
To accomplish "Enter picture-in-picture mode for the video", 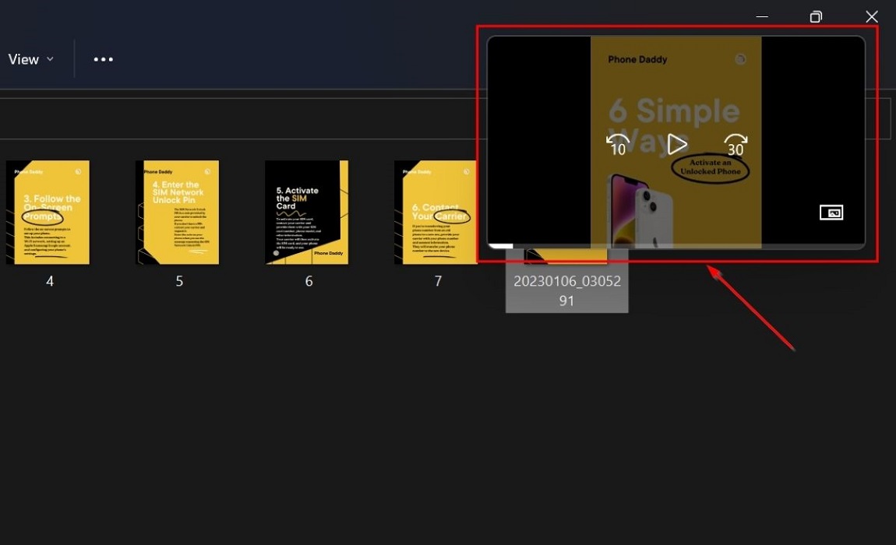I will pos(831,212).
